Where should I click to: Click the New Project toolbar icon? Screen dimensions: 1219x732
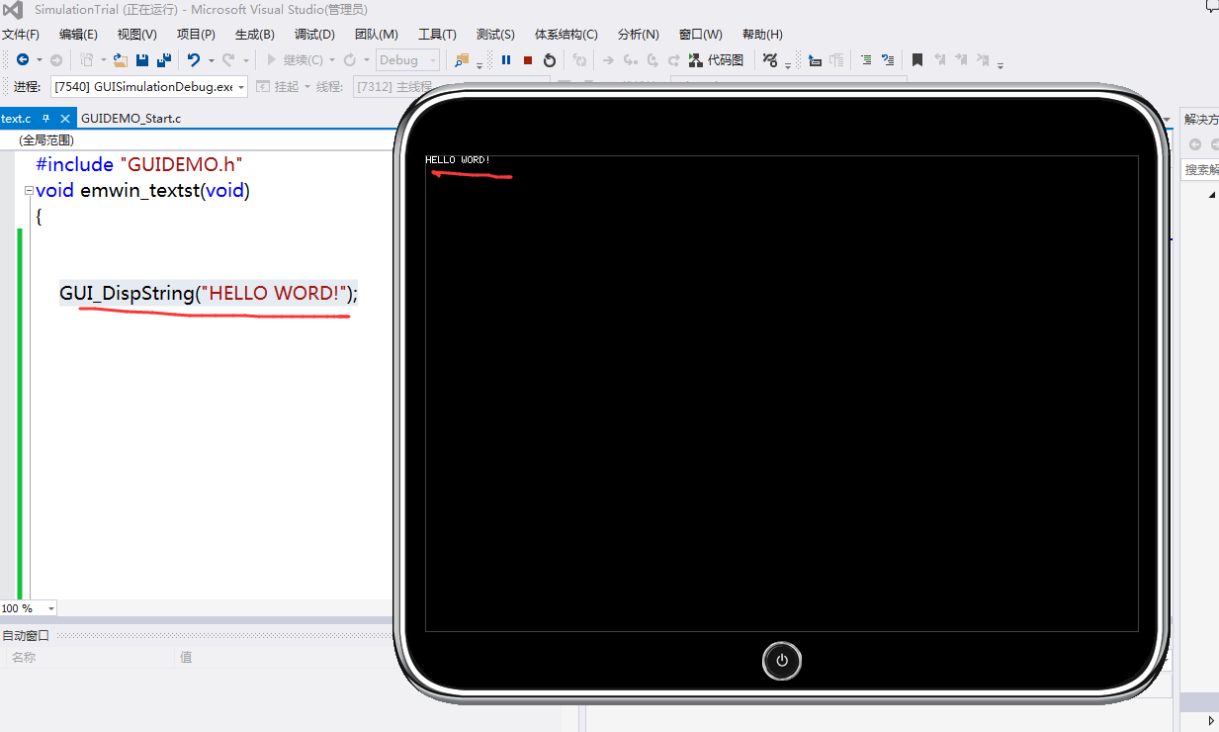point(86,60)
